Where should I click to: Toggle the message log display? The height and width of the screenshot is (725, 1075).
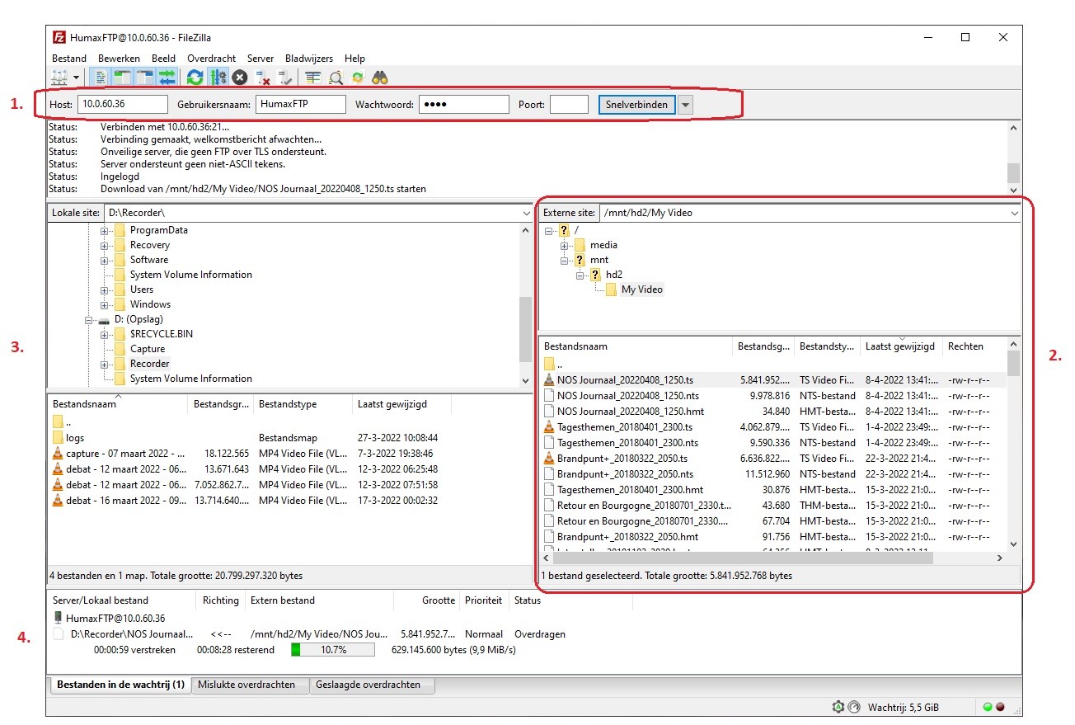coord(101,78)
